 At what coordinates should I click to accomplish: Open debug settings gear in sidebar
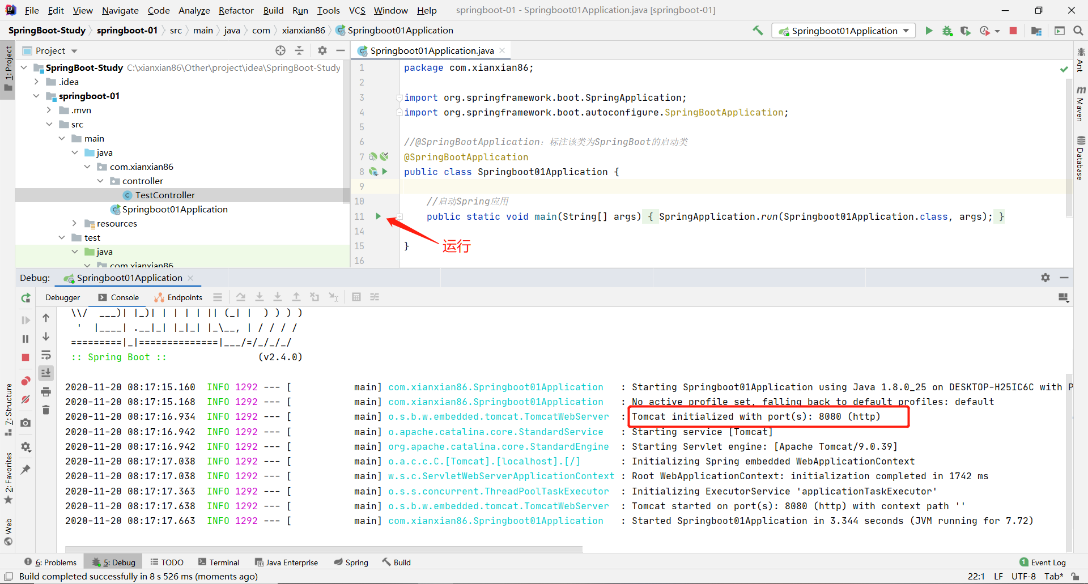pyautogui.click(x=25, y=446)
